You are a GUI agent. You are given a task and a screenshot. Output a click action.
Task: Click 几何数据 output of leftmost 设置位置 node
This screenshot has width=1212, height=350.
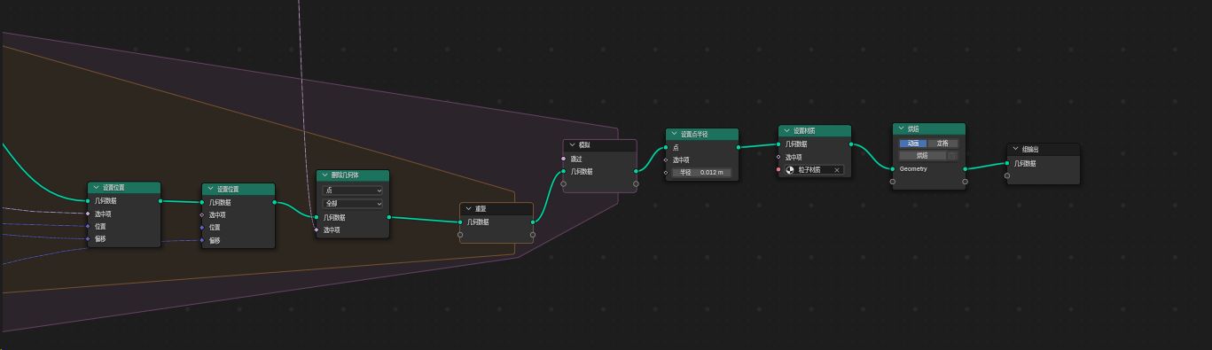point(160,201)
